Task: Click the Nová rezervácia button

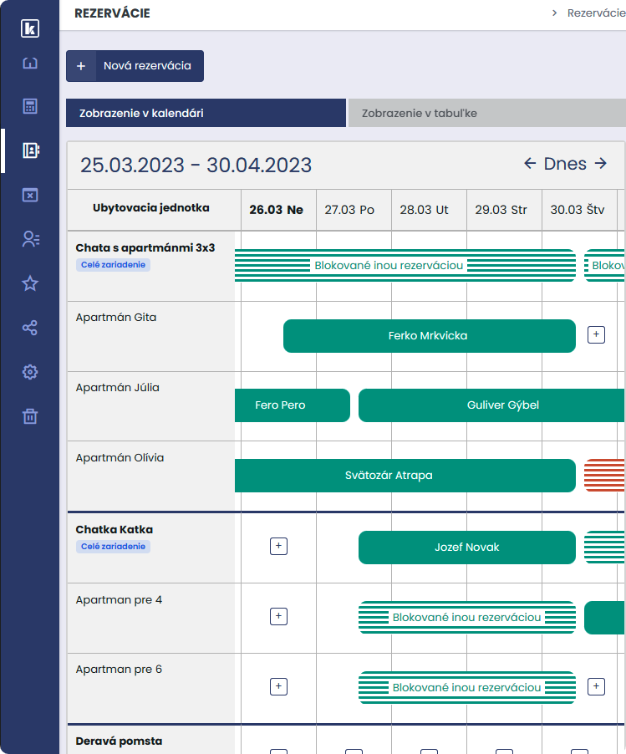Action: pyautogui.click(x=135, y=66)
